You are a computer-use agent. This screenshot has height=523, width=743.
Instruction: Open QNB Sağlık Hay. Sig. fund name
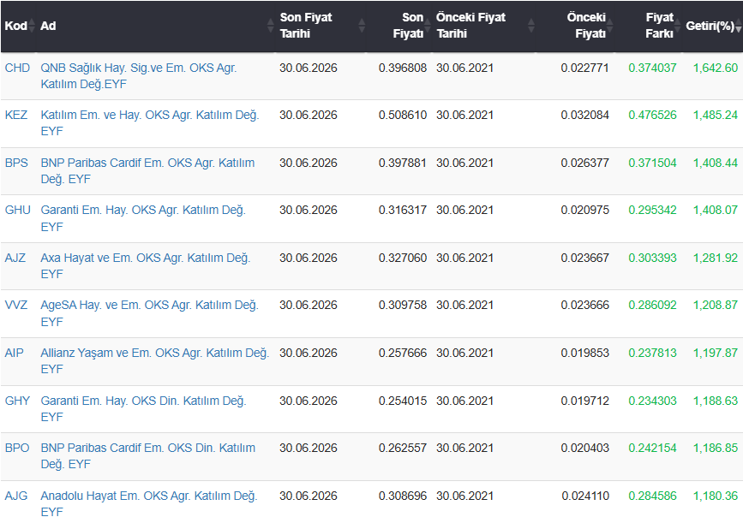click(138, 75)
